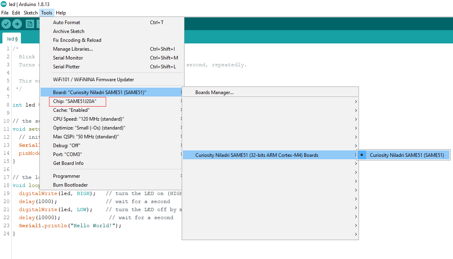Click the delay(1000) code line
The width and height of the screenshot is (453, 259).
(x=38, y=201)
